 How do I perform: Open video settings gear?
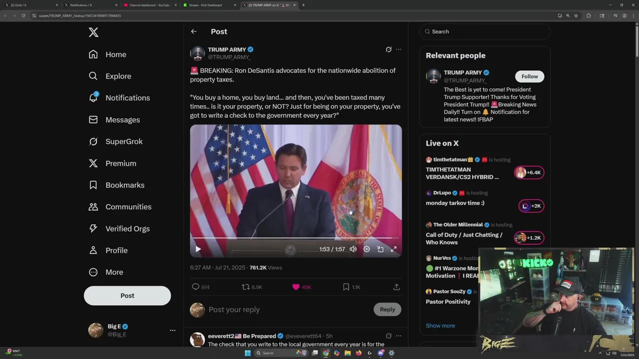(366, 249)
